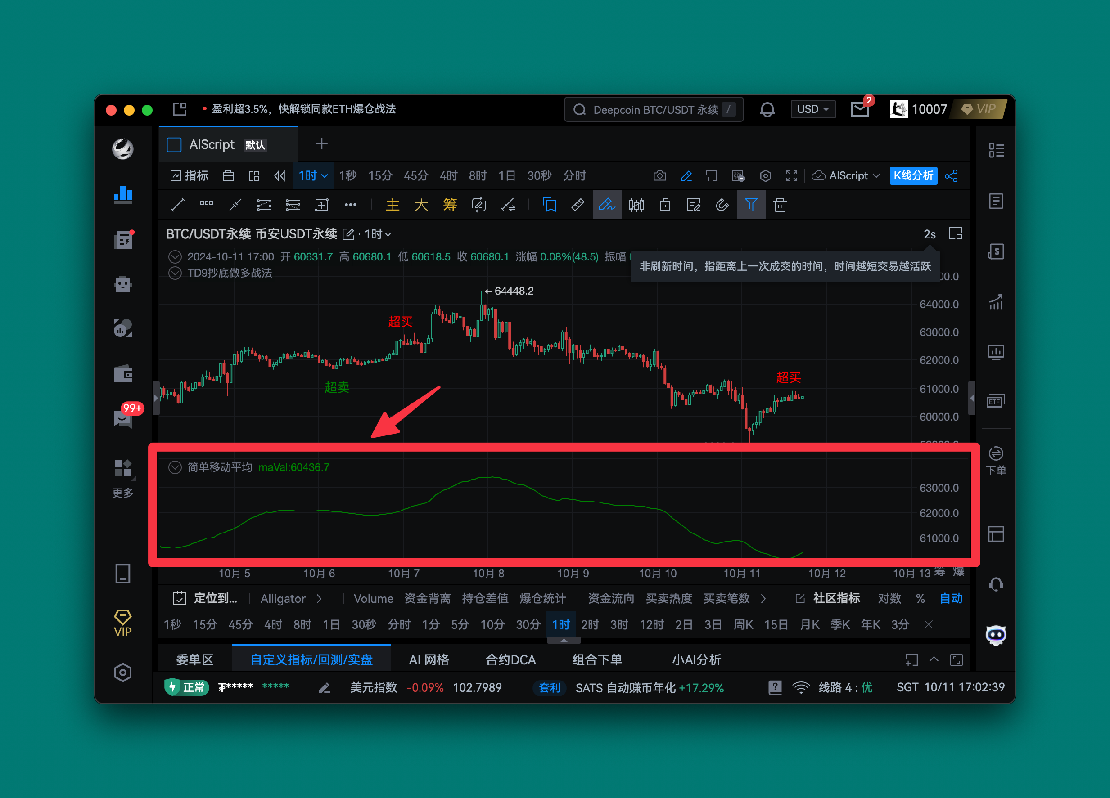Click the filter funnel icon

click(751, 205)
